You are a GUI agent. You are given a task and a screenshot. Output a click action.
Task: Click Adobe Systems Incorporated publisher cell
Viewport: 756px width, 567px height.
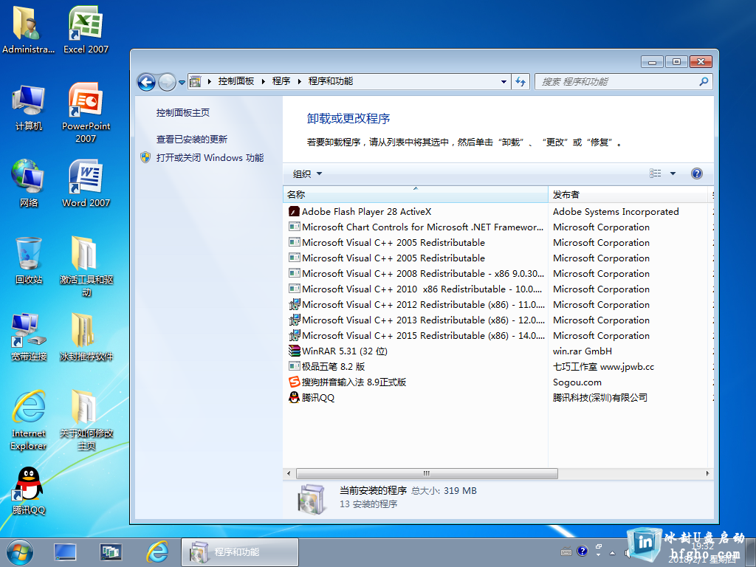tap(616, 212)
